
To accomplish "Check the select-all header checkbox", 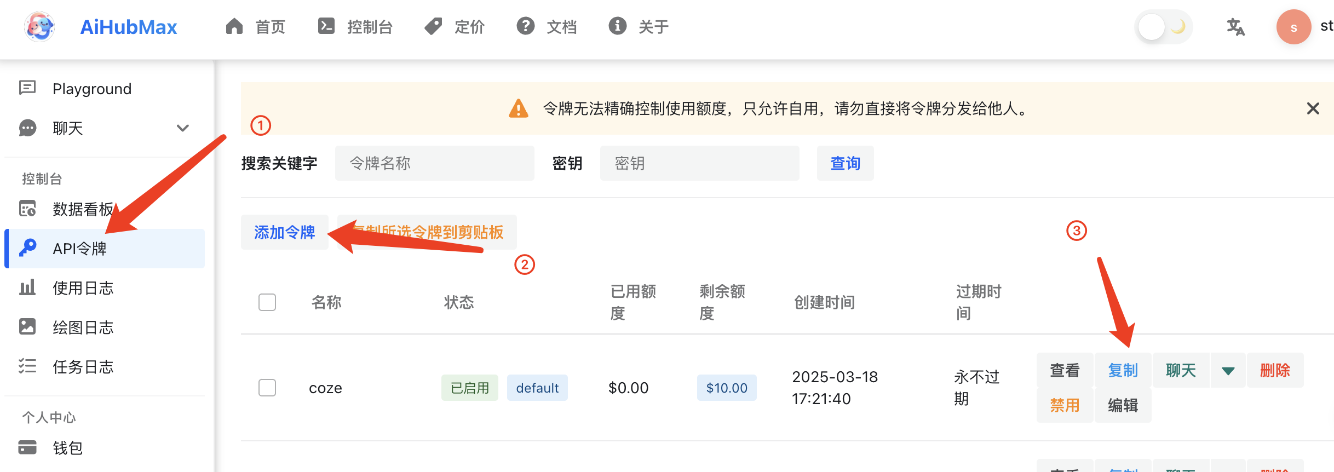I will tap(267, 302).
